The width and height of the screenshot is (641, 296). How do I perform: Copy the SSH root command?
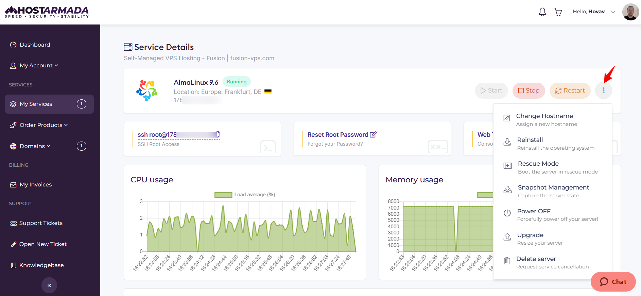[x=218, y=134]
